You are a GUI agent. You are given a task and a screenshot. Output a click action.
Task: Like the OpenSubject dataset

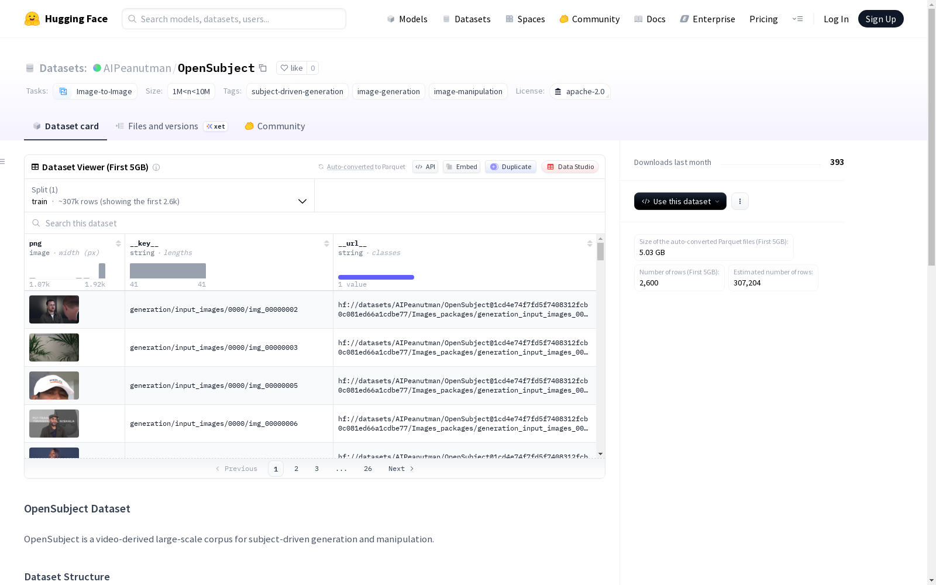[x=291, y=68]
